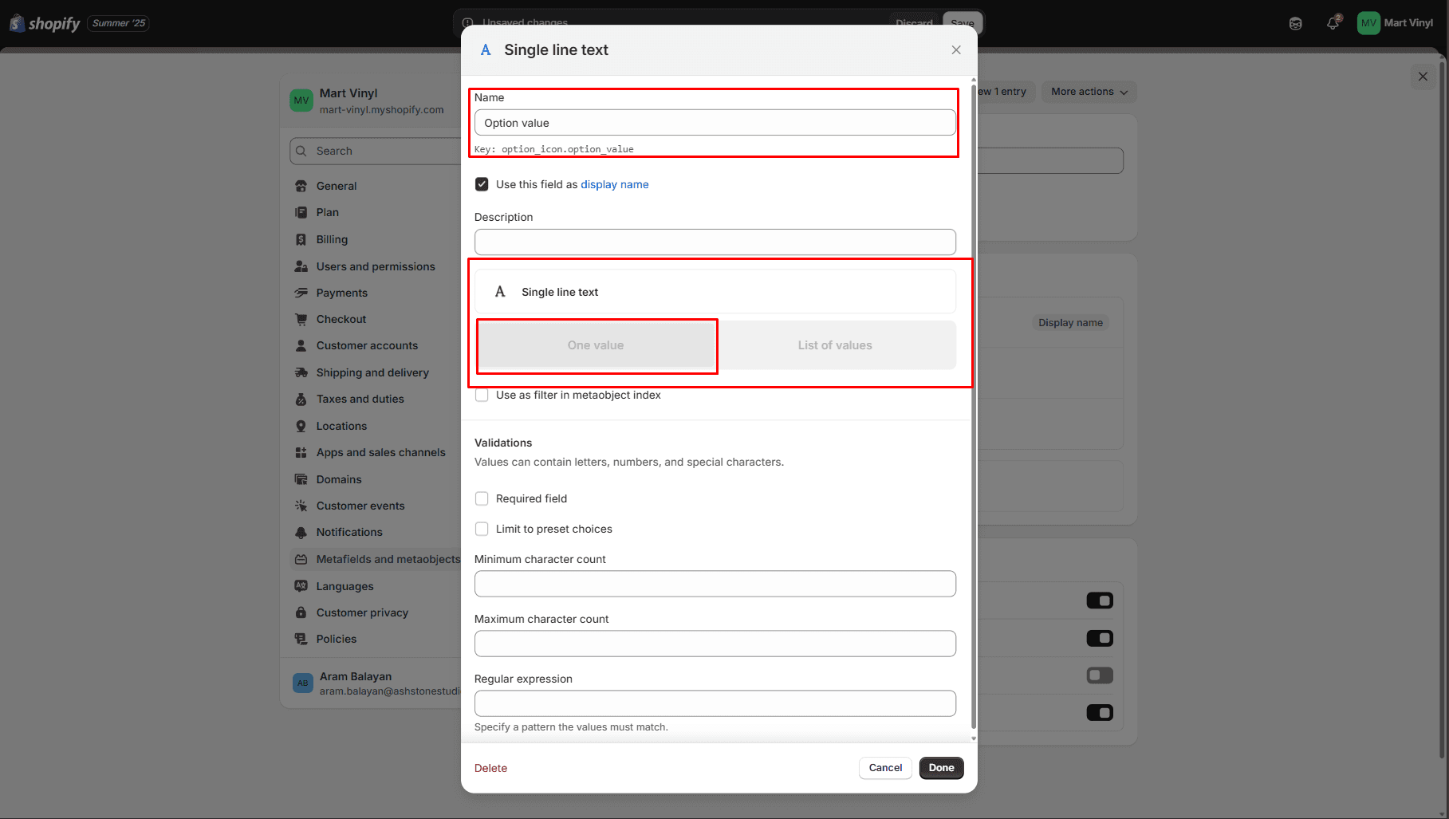Expand the More actions dropdown
The image size is (1449, 819).
tap(1089, 92)
